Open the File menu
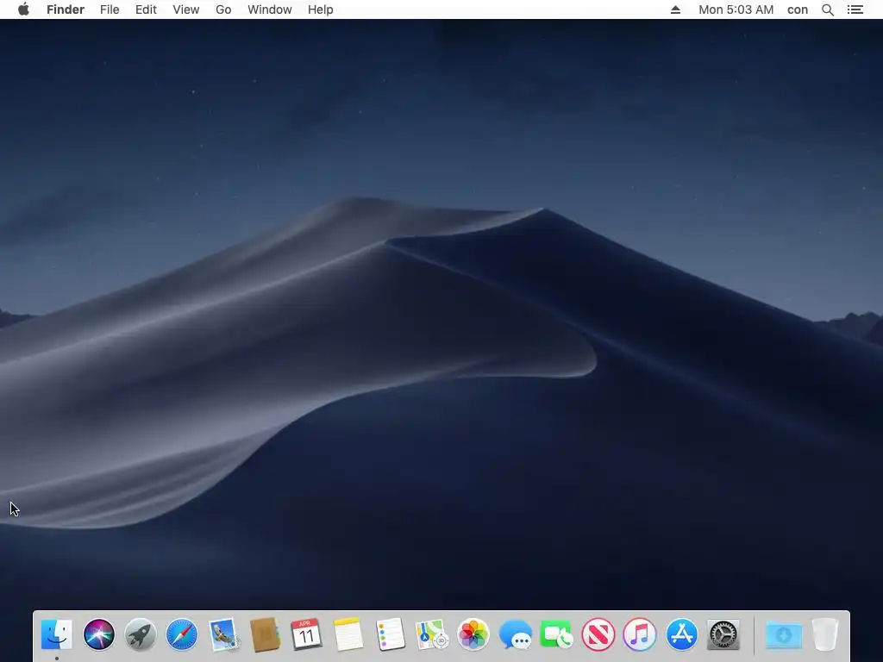The image size is (883, 662). pyautogui.click(x=110, y=9)
